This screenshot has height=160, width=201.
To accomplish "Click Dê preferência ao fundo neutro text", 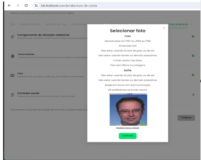I will [x=128, y=90].
